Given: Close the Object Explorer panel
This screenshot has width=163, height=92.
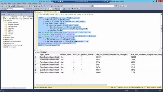Looking at the screenshot, I should coord(32,12).
